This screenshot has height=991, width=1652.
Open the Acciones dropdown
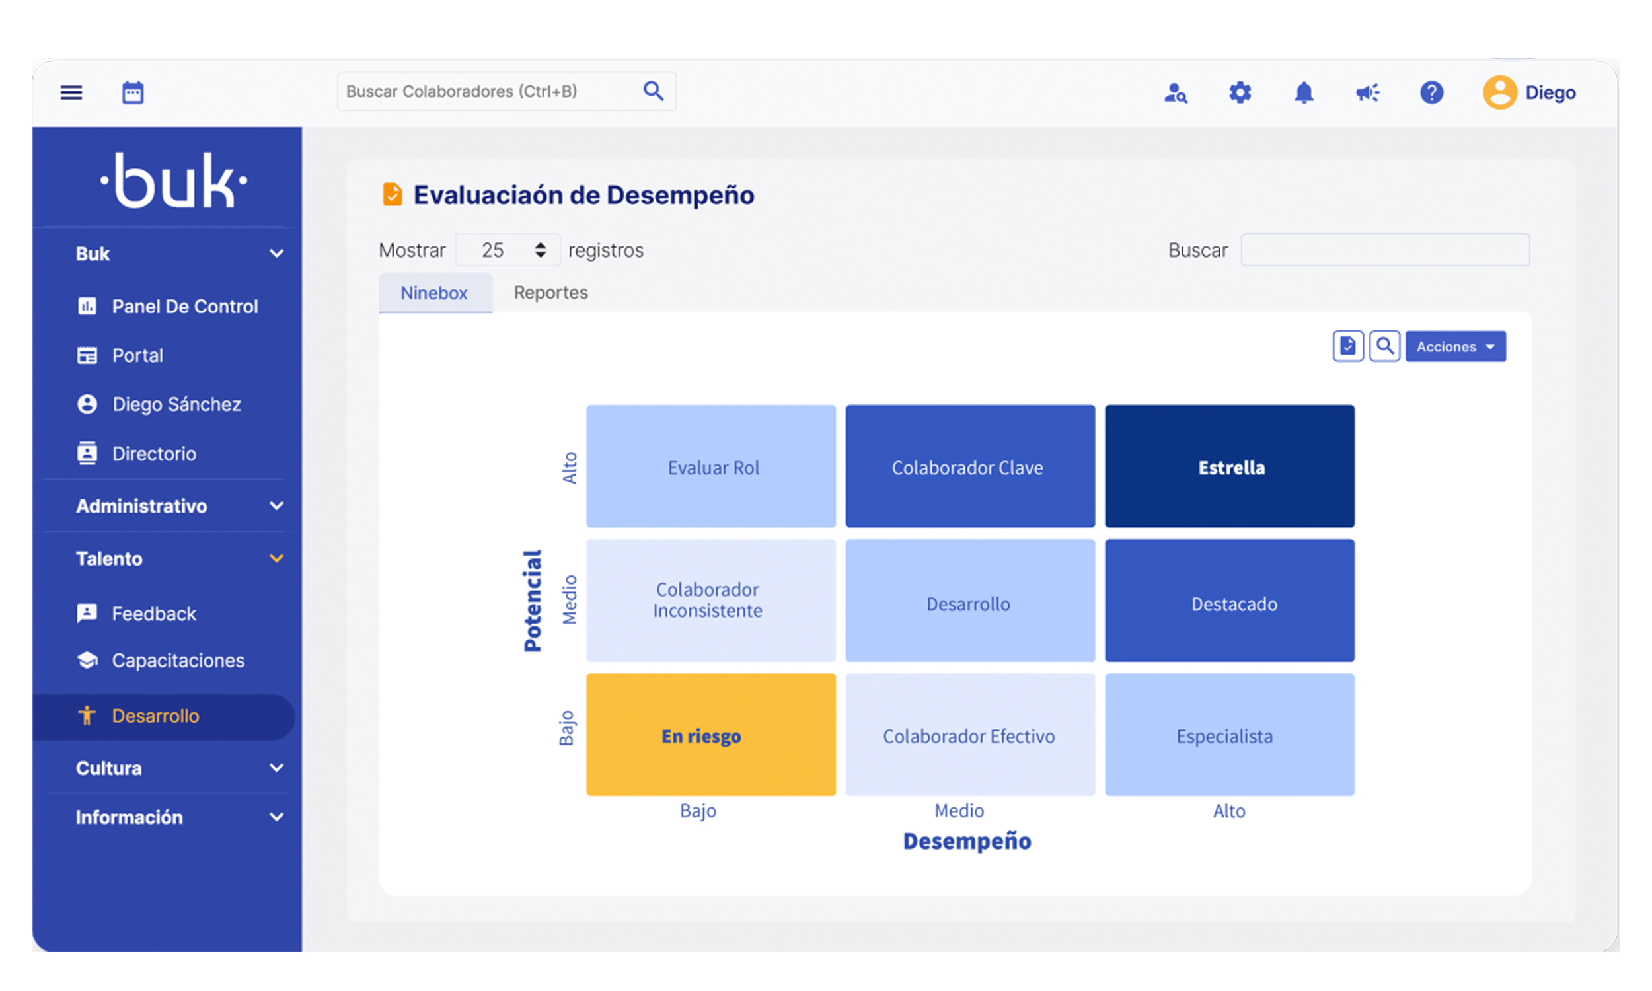(1456, 346)
